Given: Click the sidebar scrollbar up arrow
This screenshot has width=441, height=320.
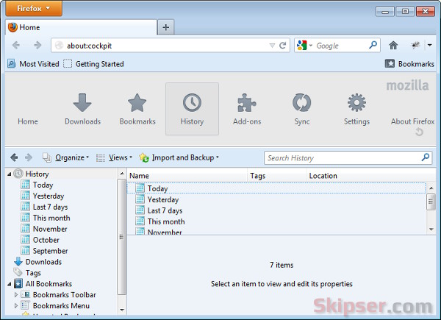Looking at the screenshot, I should (122, 174).
